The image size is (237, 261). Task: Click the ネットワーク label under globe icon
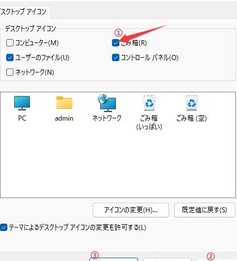click(x=107, y=118)
